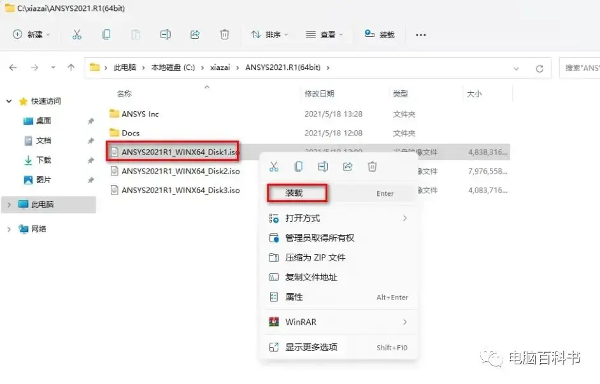Go forward with the forward arrow

pos(34,67)
